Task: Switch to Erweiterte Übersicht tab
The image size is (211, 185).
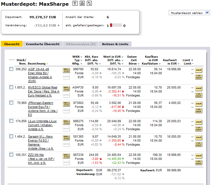Action: click(x=43, y=44)
